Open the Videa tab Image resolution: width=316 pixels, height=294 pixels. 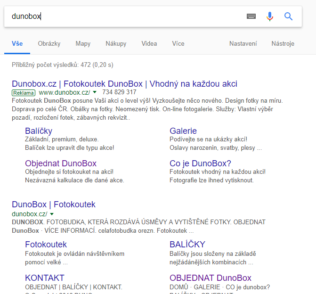point(149,43)
